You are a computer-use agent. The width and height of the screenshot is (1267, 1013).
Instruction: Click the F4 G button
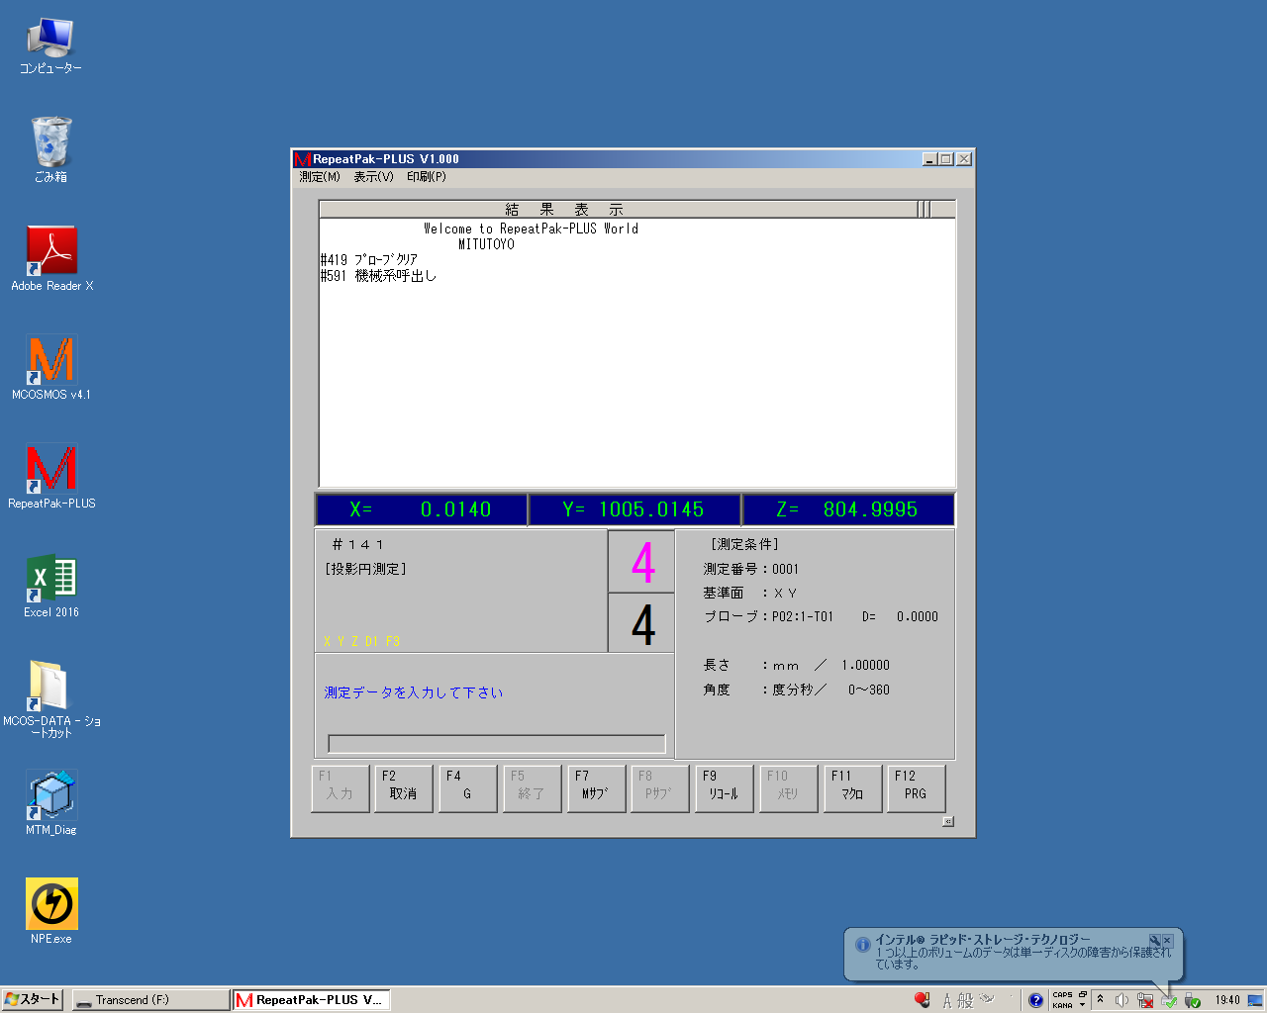468,788
